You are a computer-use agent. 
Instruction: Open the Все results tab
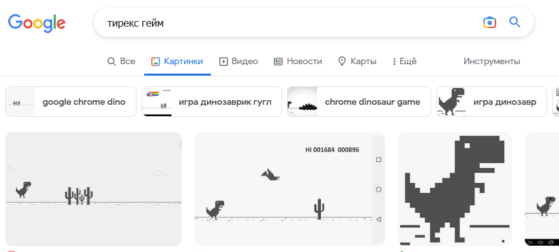coord(121,62)
